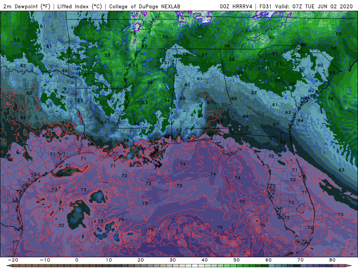This screenshot has width=358, height=268.
Task: Click the "00Z HRRRV4" model run label
Action: (x=236, y=6)
